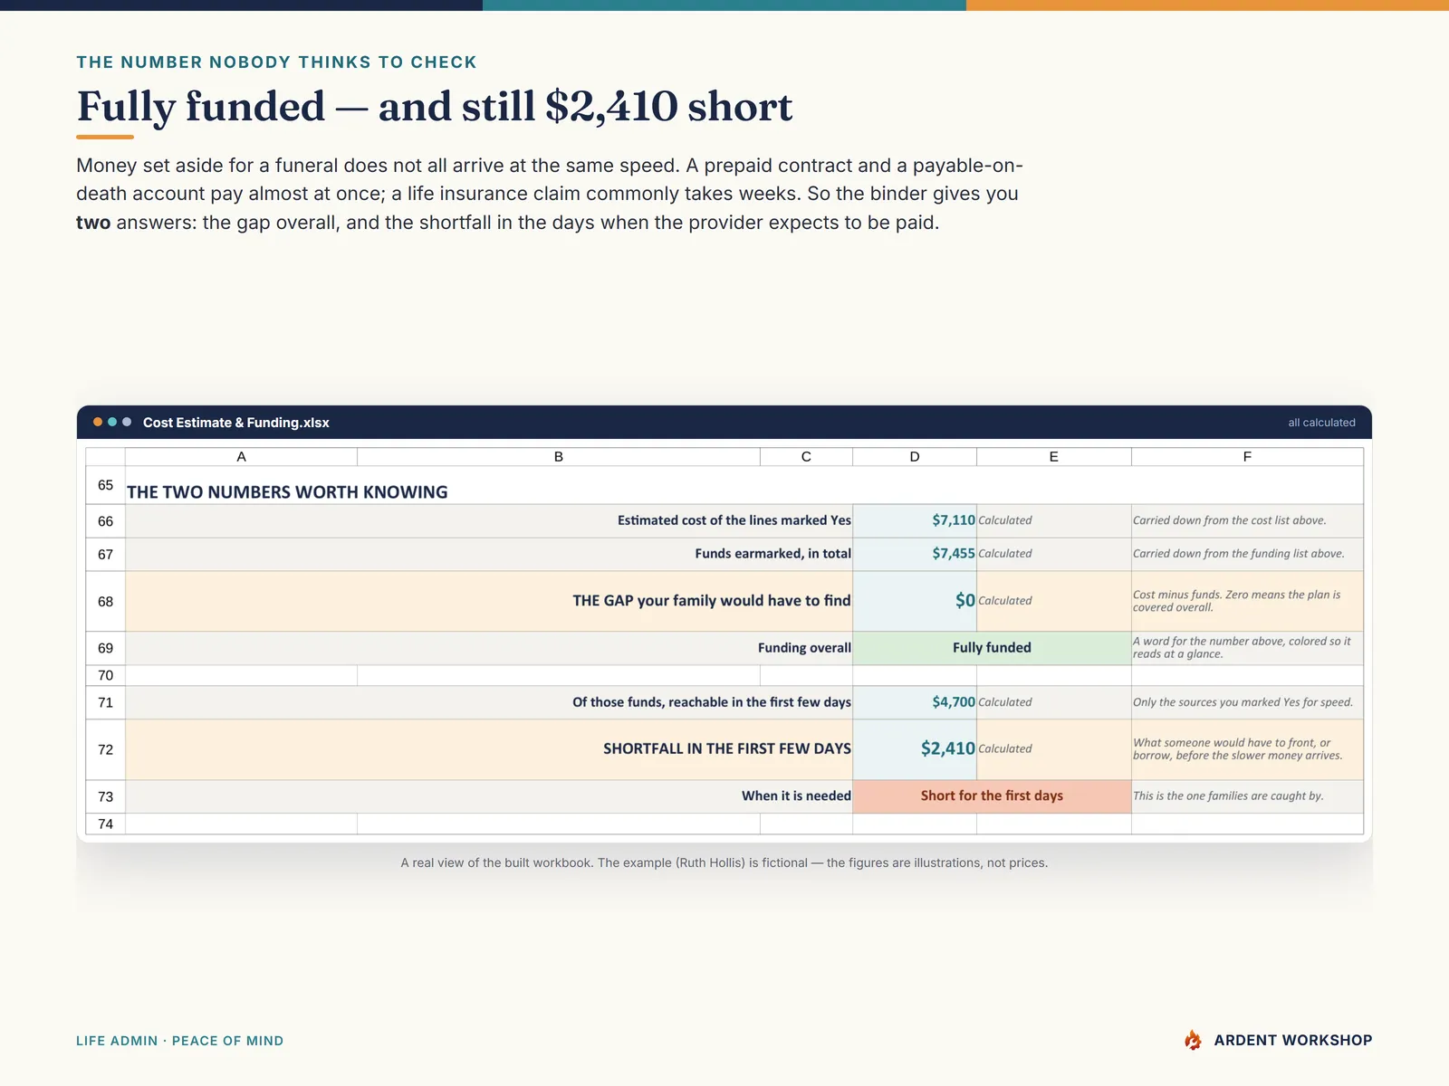Image resolution: width=1449 pixels, height=1086 pixels.
Task: Select the $7,110 value cell
Action: (915, 520)
